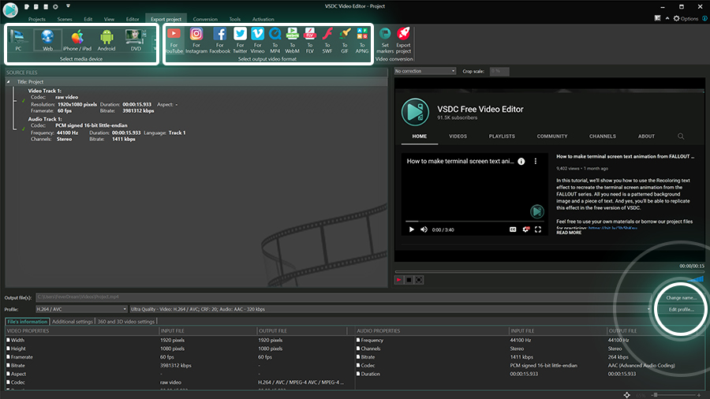
Task: Choose the To APNG format
Action: 362,40
